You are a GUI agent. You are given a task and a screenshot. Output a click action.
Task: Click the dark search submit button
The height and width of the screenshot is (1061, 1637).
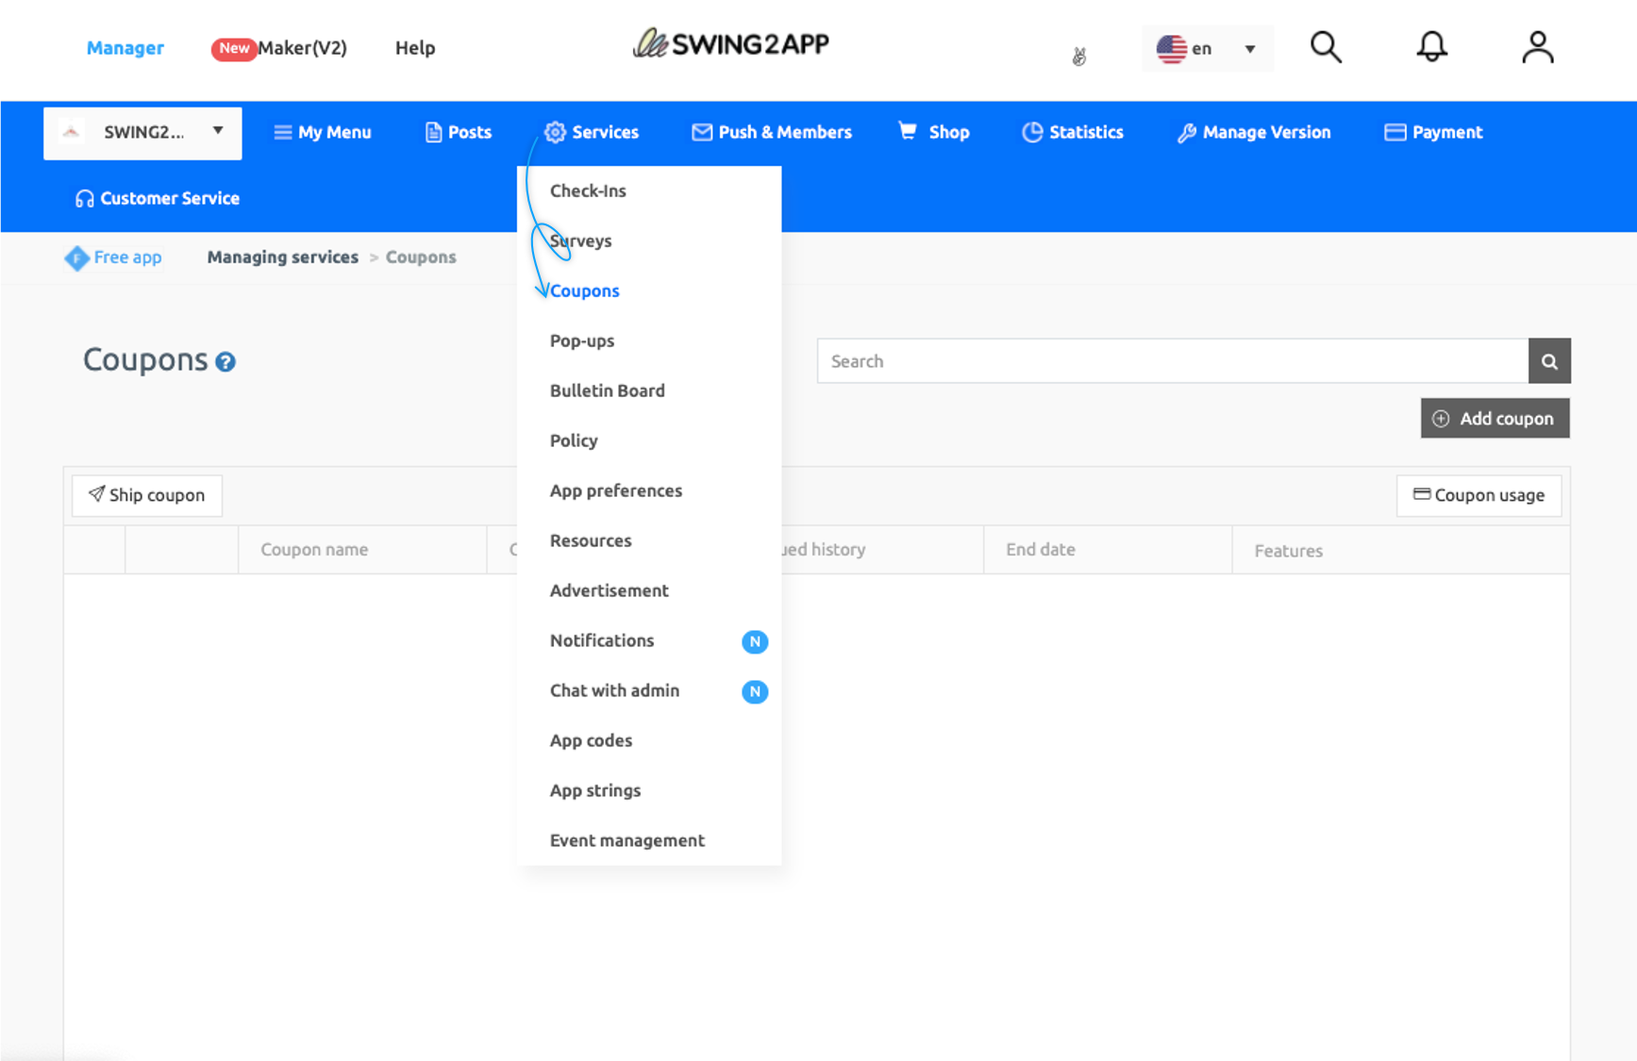point(1549,361)
